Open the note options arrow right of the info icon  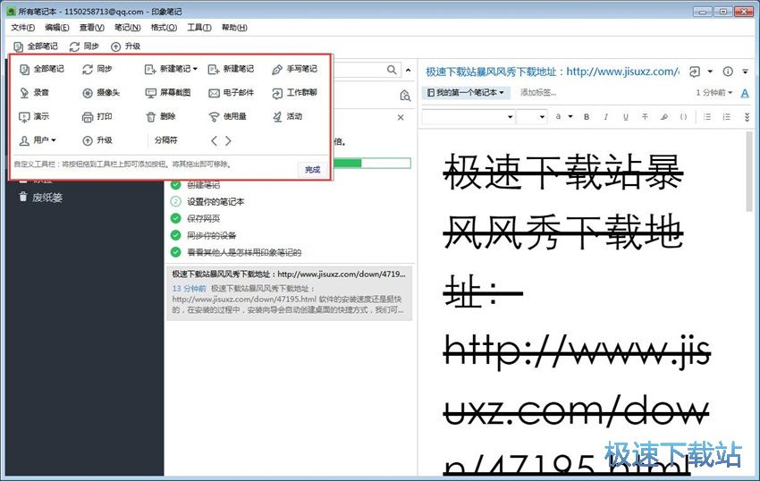(745, 72)
